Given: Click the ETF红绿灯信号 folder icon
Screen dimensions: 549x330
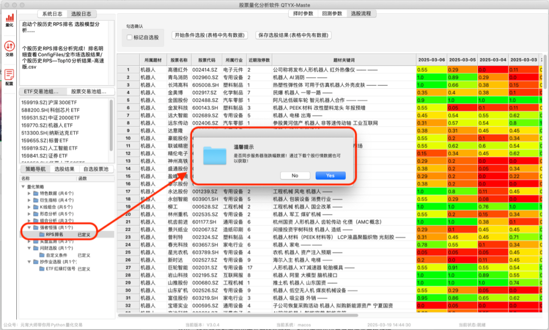Looking at the screenshot, I should (42, 269).
